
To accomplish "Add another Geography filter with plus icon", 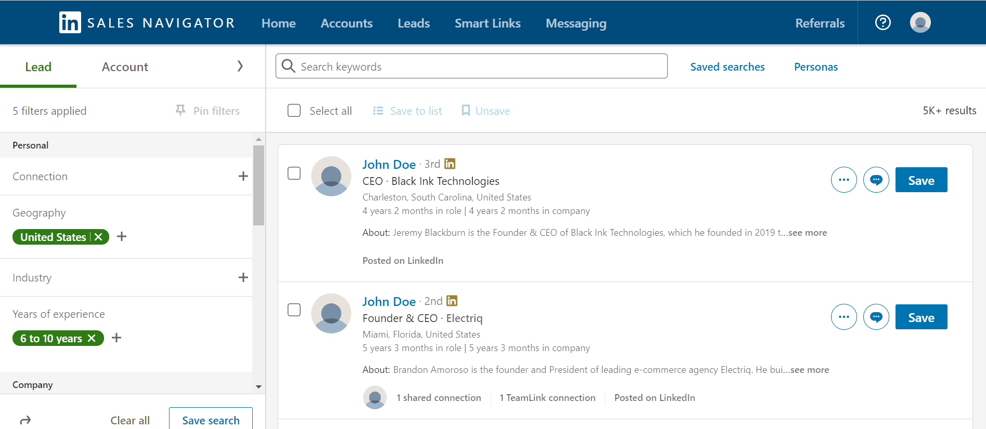I will tap(122, 236).
